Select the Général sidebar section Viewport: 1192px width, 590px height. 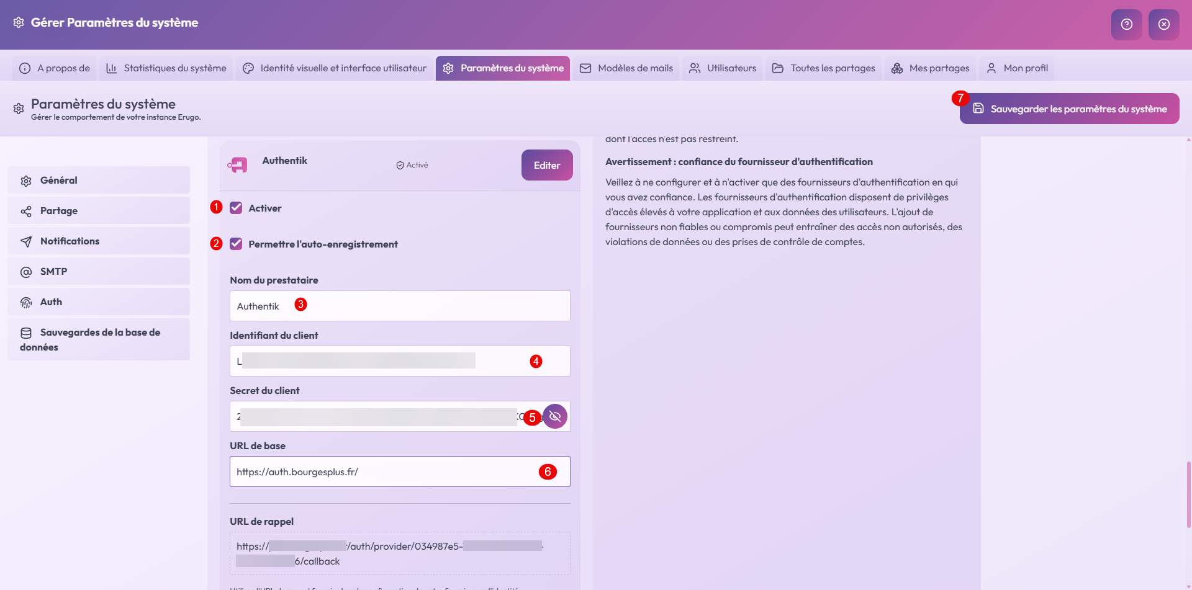[x=99, y=181]
